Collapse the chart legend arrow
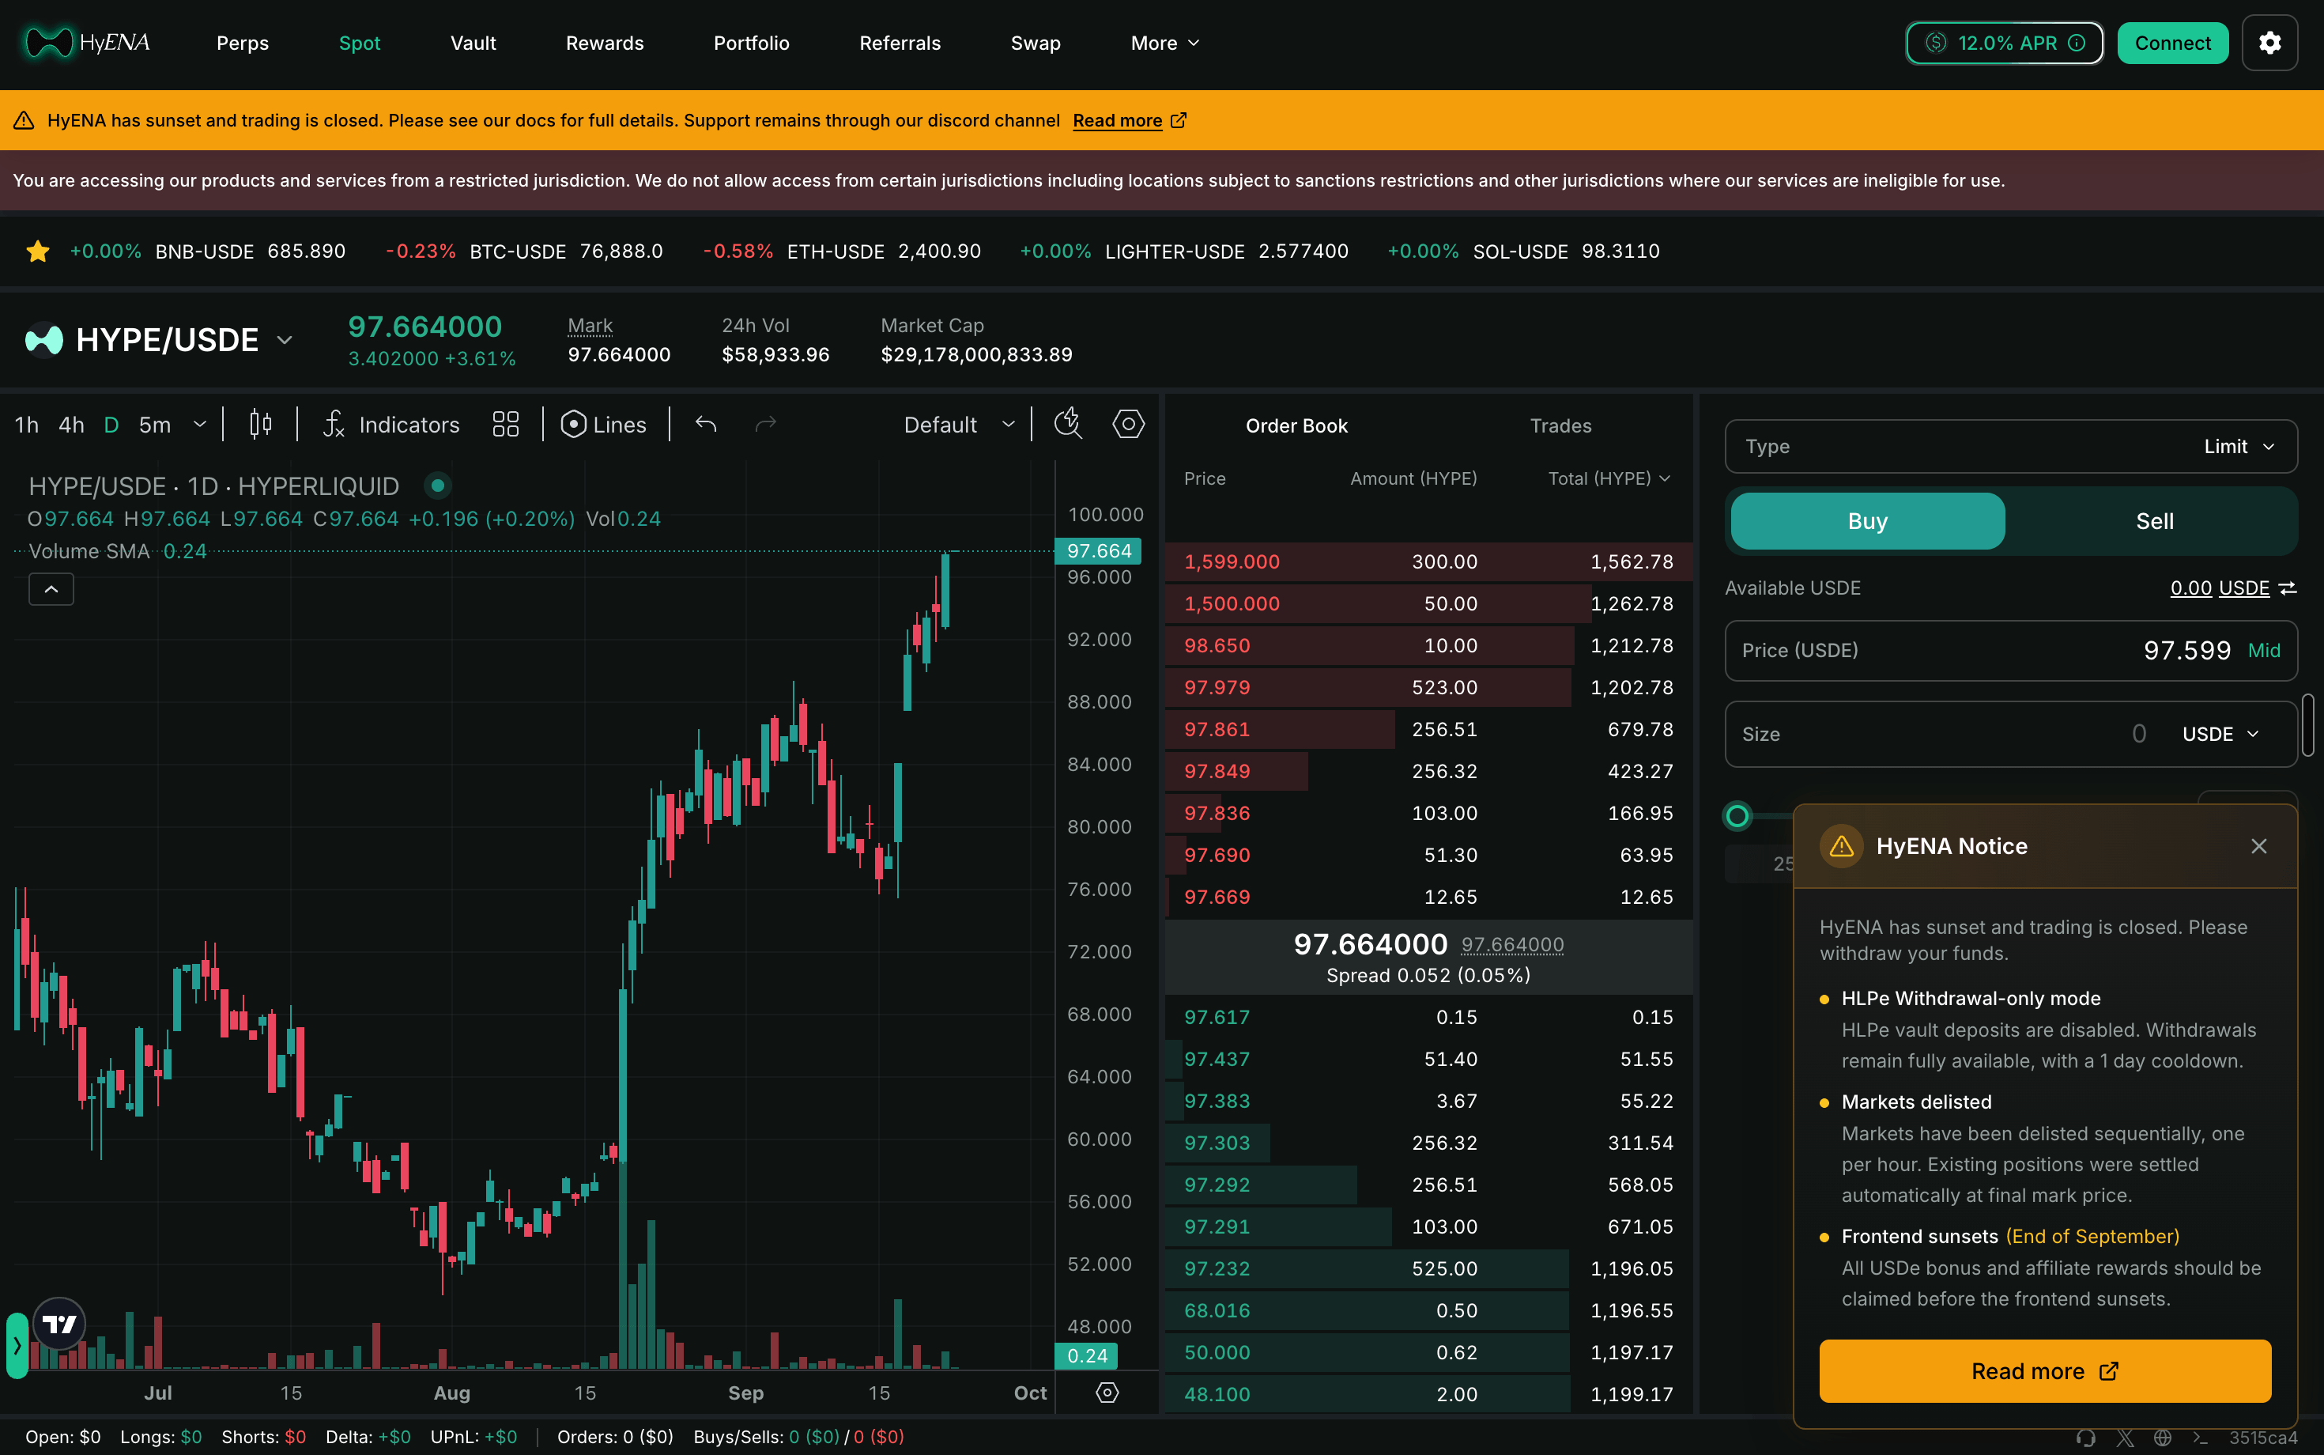 coord(51,589)
